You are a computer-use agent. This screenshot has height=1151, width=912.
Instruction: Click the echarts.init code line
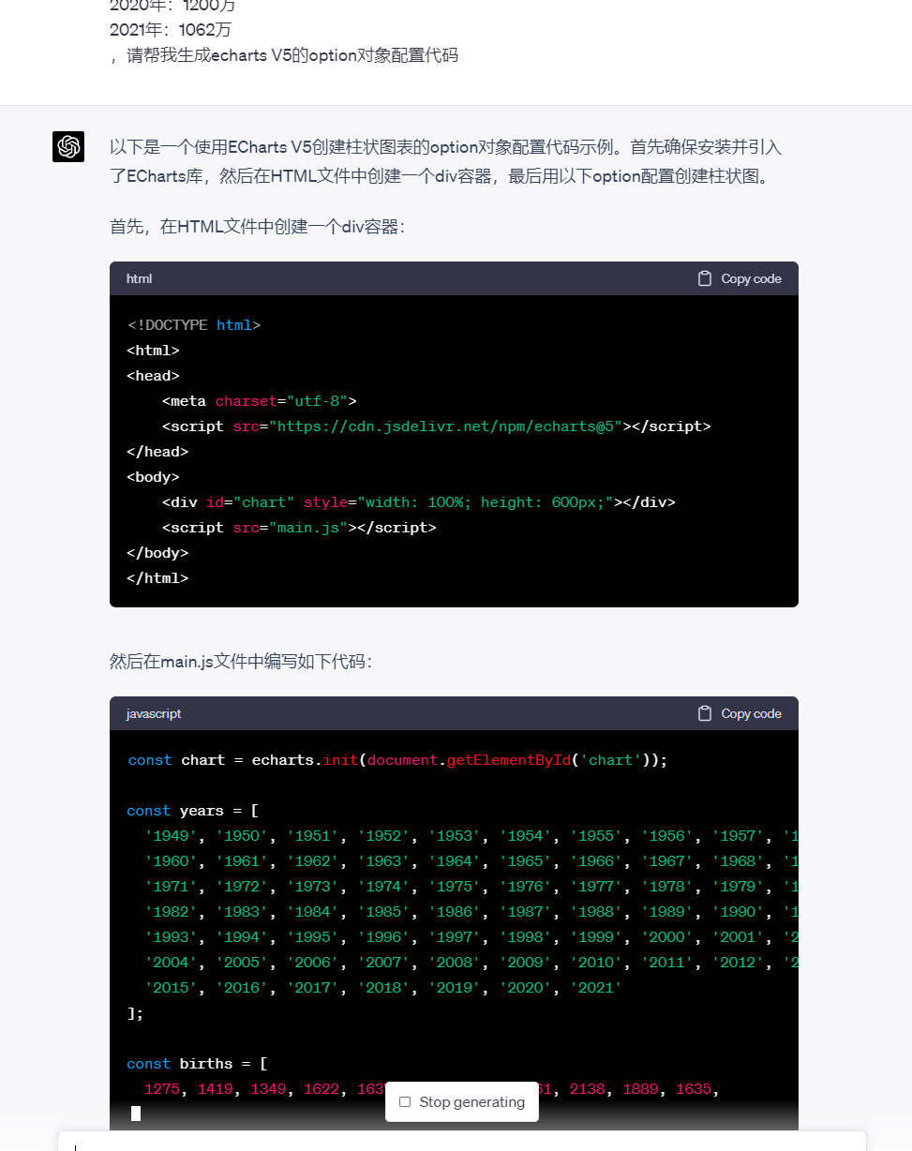[398, 760]
